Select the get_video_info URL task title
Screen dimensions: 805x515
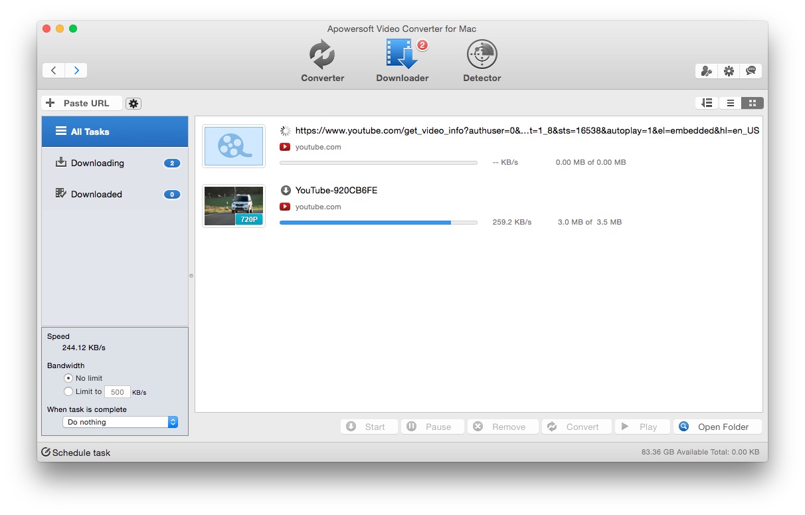[527, 131]
